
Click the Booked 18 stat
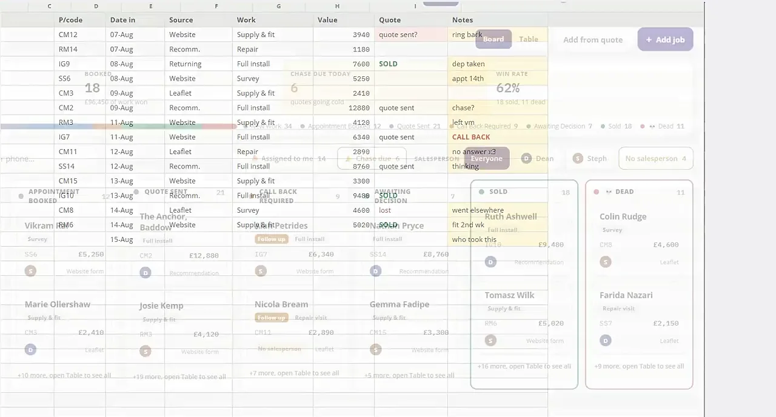[x=116, y=88]
